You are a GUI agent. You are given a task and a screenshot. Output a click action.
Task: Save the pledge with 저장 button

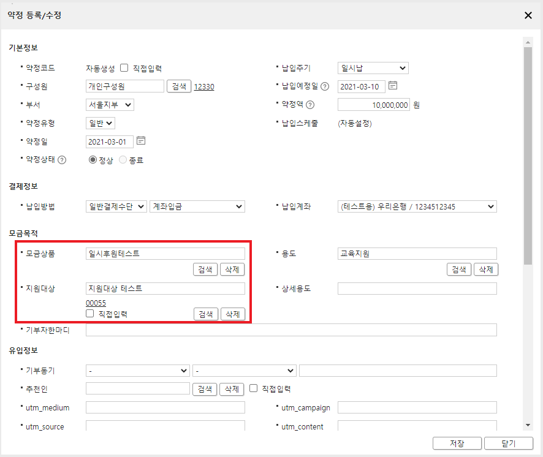coord(457,443)
